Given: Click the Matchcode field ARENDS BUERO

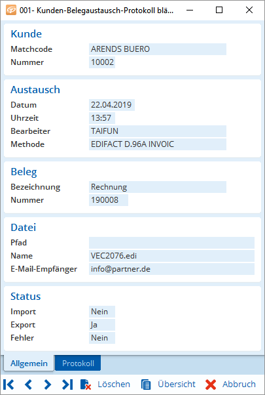Looking at the screenshot, I should click(x=158, y=49).
